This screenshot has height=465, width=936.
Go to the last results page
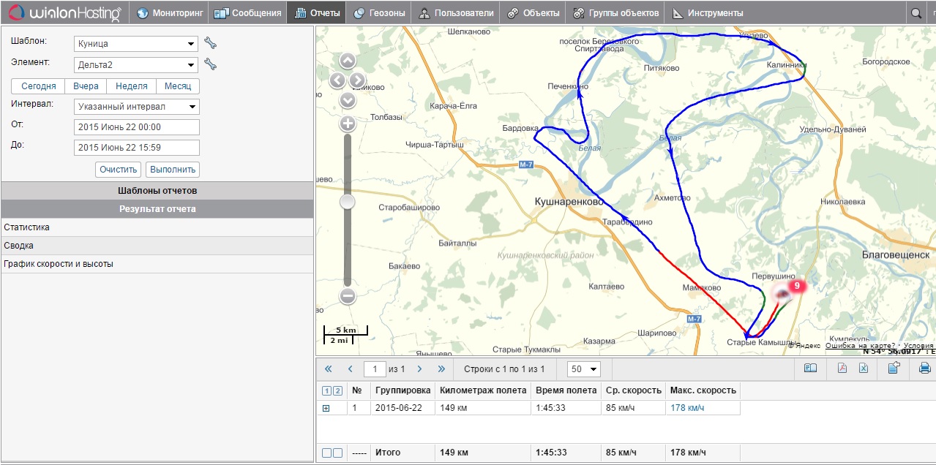click(441, 369)
